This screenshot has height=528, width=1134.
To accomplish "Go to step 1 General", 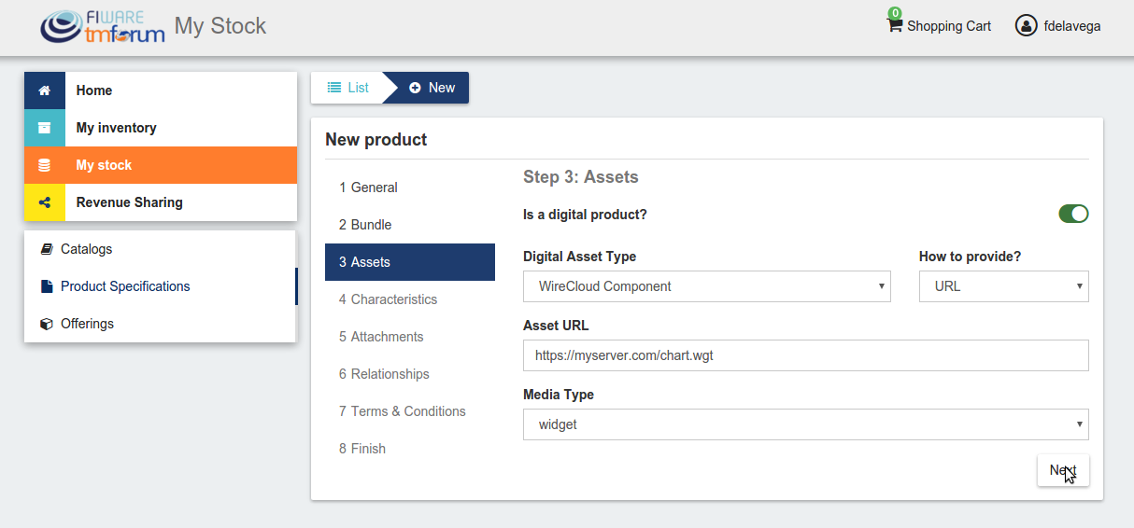I will 374,188.
